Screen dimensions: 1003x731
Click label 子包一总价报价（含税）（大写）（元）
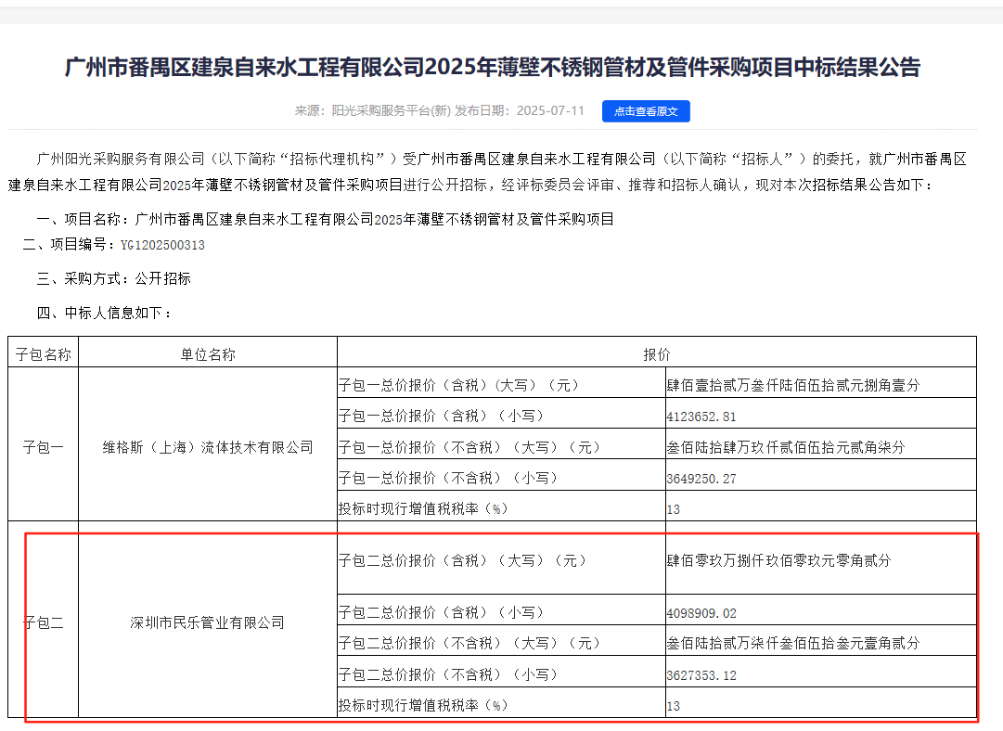458,385
